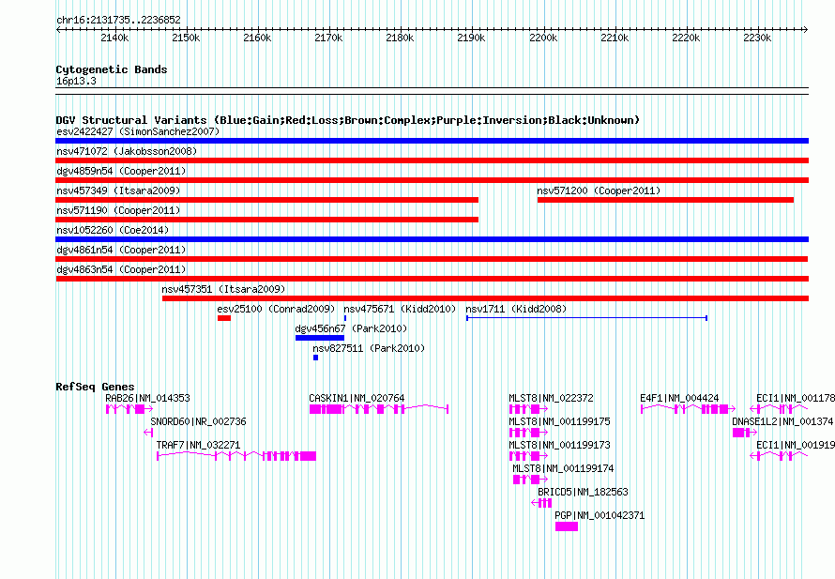Screen dimensions: 835x579
Task: Select the E4F1 gene structure glyph
Action: [689, 409]
